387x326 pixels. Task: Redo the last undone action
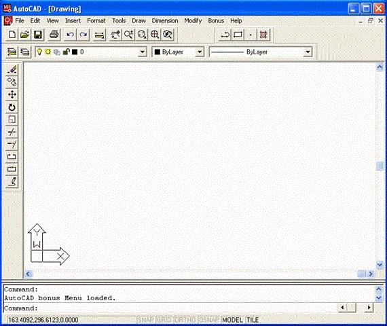click(x=84, y=35)
